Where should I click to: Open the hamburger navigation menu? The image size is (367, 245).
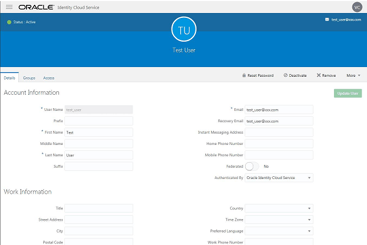tap(9, 7)
